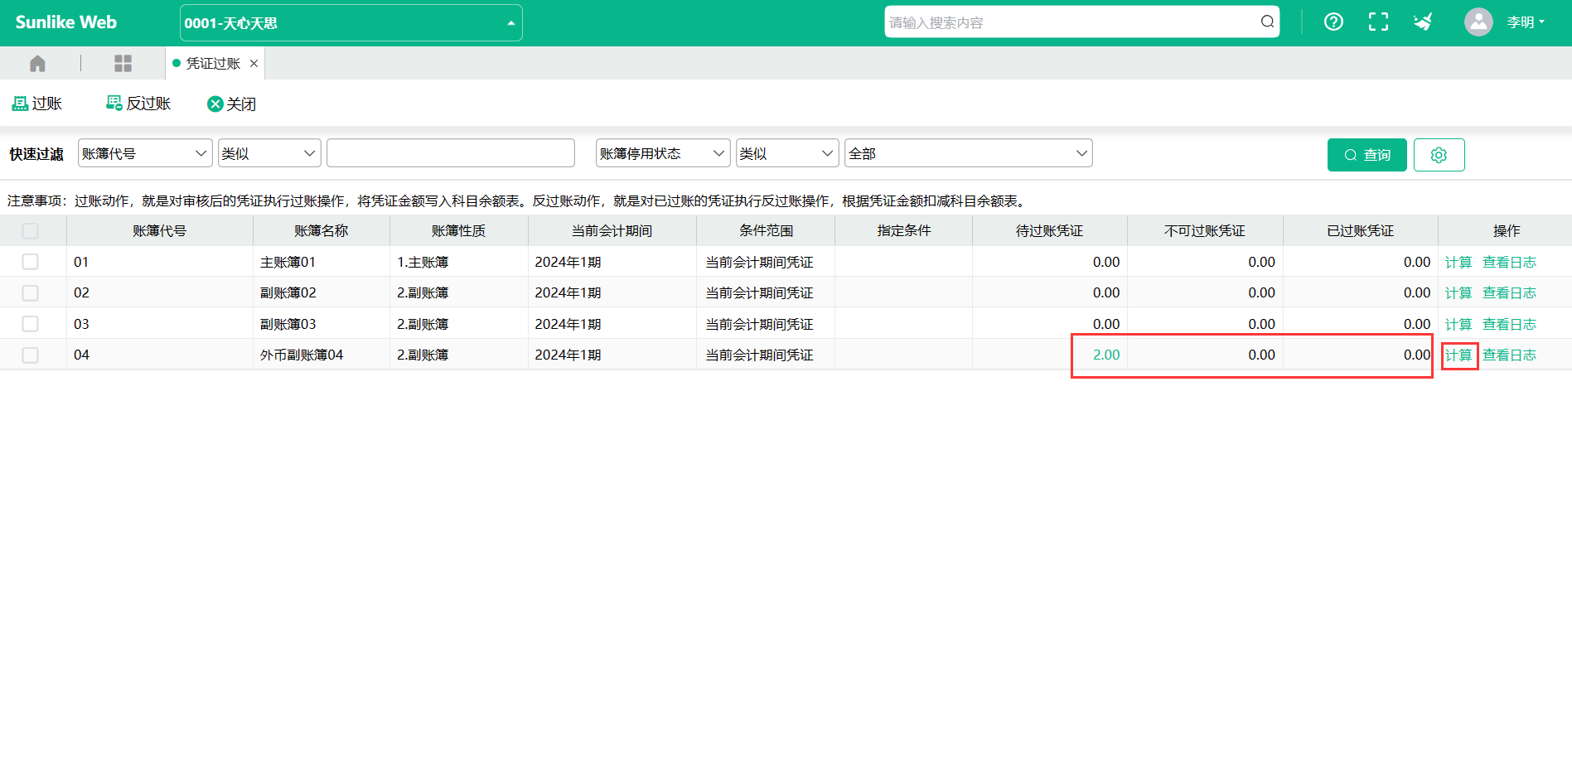Image resolution: width=1572 pixels, height=768 pixels.
Task: Click the 不可过账凭证 column header
Action: (x=1204, y=231)
